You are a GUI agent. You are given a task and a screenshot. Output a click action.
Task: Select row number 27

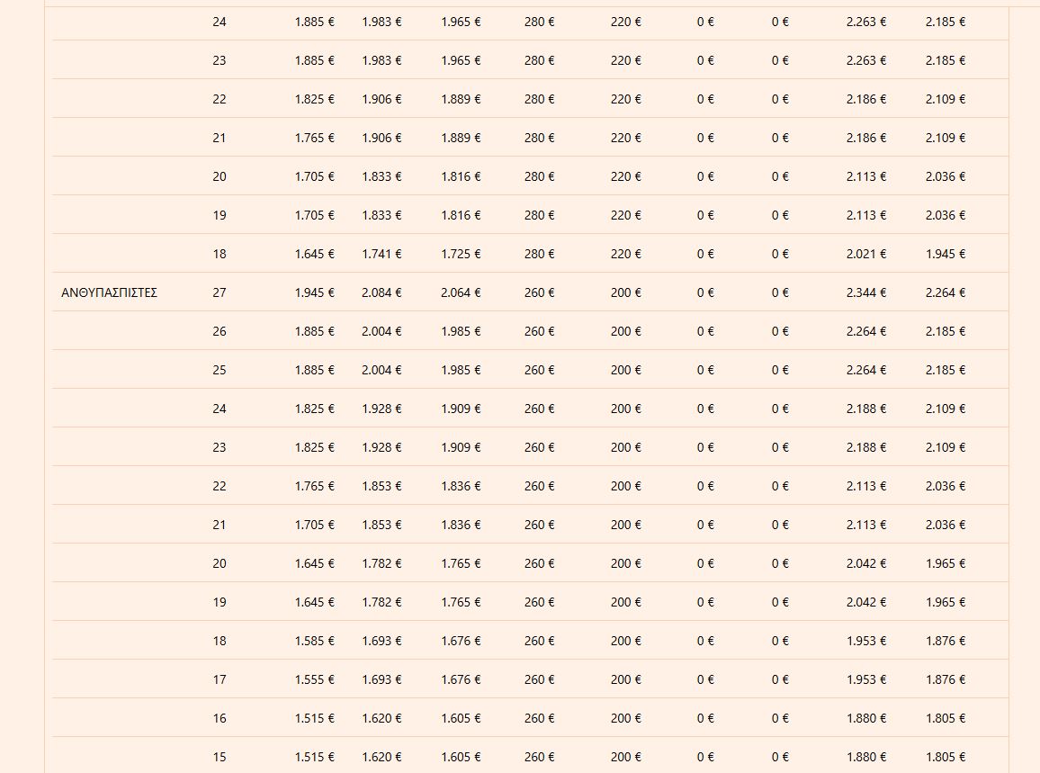(220, 292)
